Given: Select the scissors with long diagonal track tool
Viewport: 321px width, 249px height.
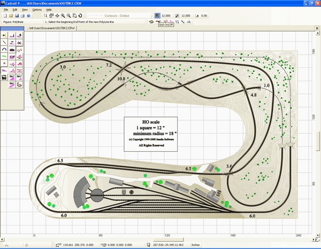Looking at the screenshot, I should (x=12, y=84).
